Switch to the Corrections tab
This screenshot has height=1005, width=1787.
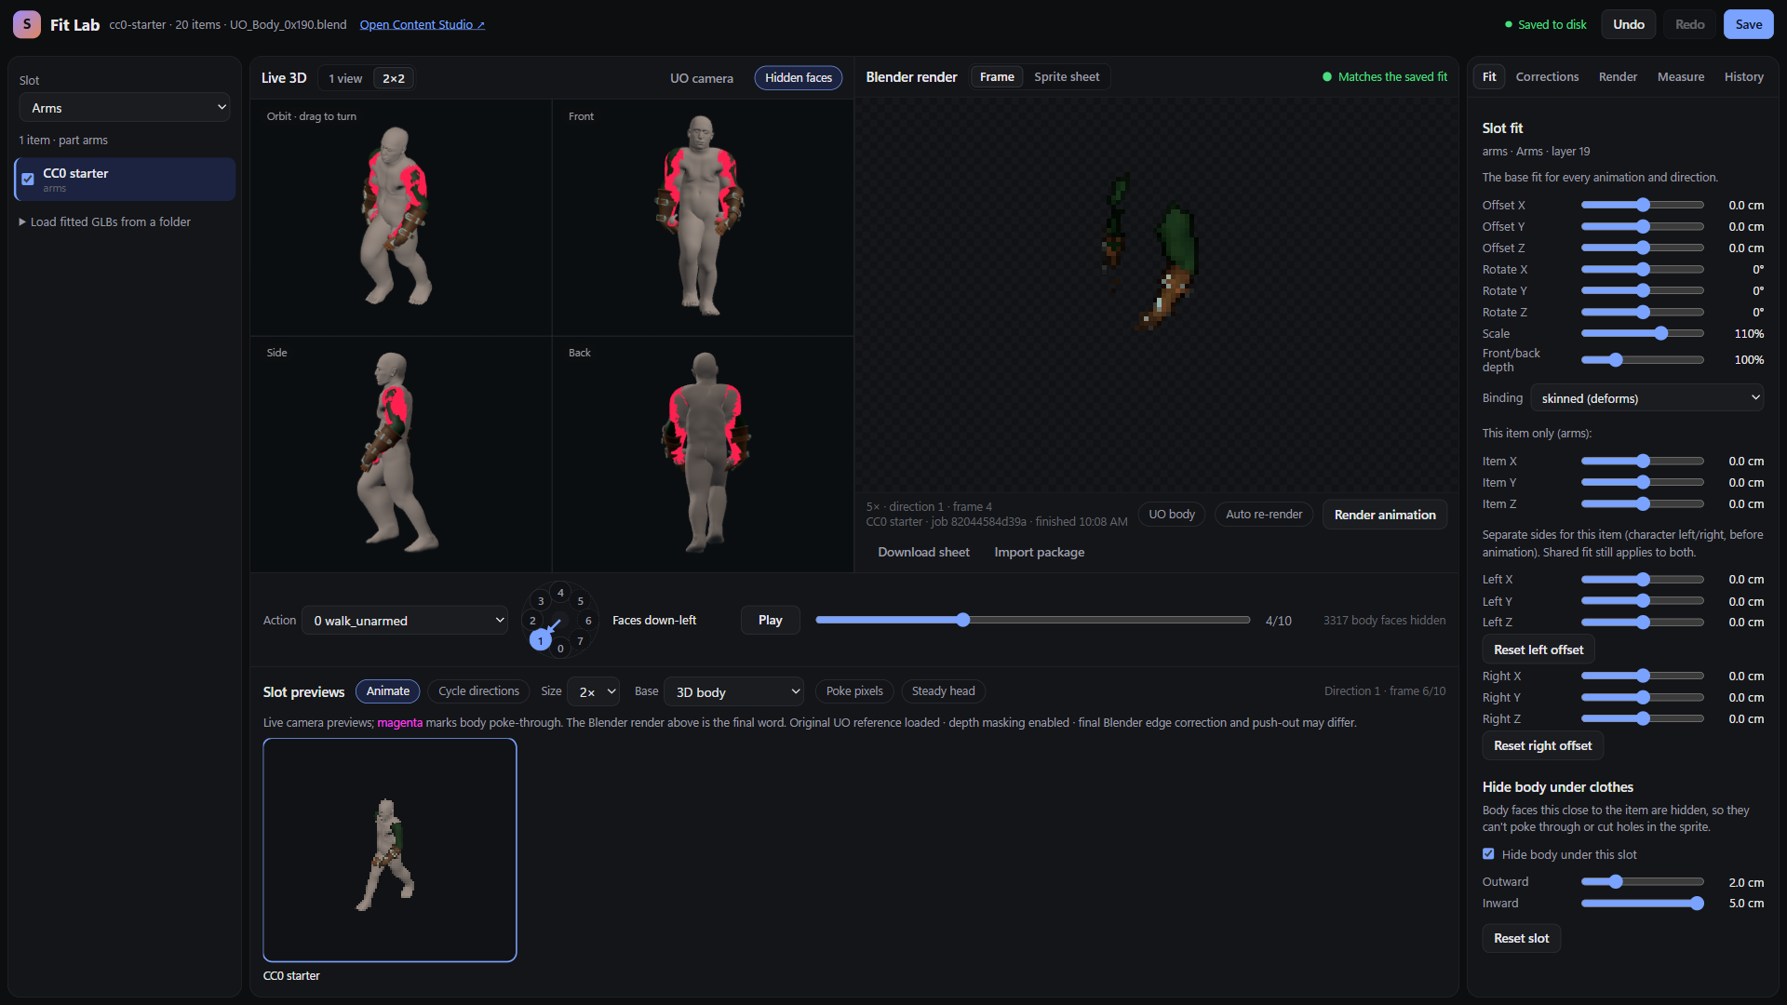[1547, 77]
